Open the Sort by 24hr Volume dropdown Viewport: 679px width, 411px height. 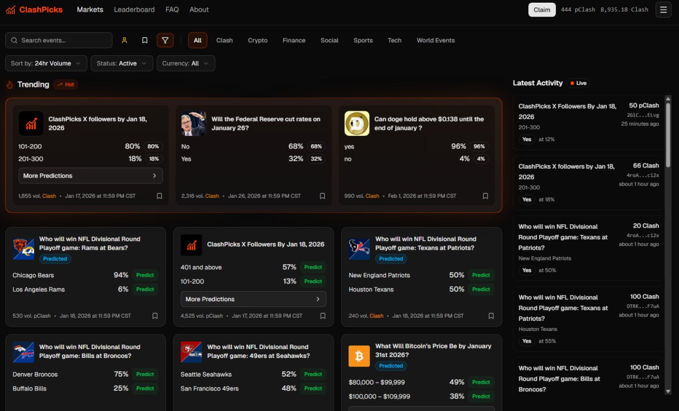coord(46,63)
